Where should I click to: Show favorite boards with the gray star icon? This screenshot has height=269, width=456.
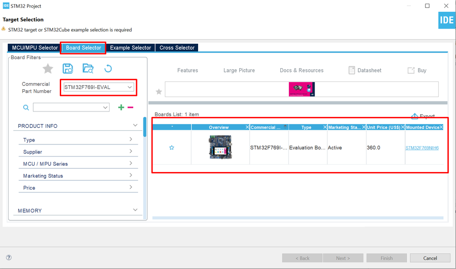[x=47, y=69]
